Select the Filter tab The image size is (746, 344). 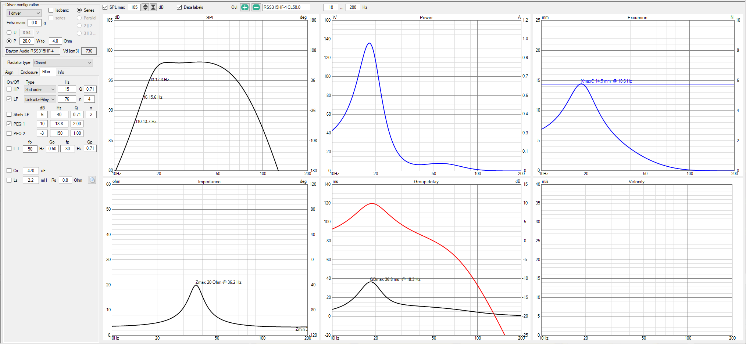click(47, 72)
